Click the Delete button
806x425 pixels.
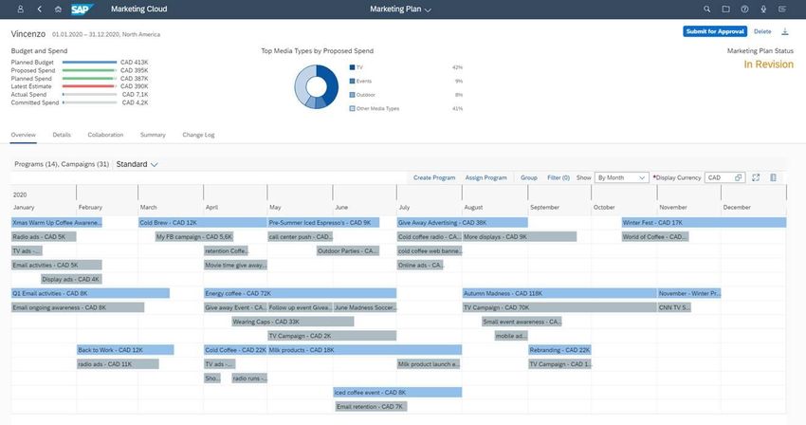[x=762, y=31]
